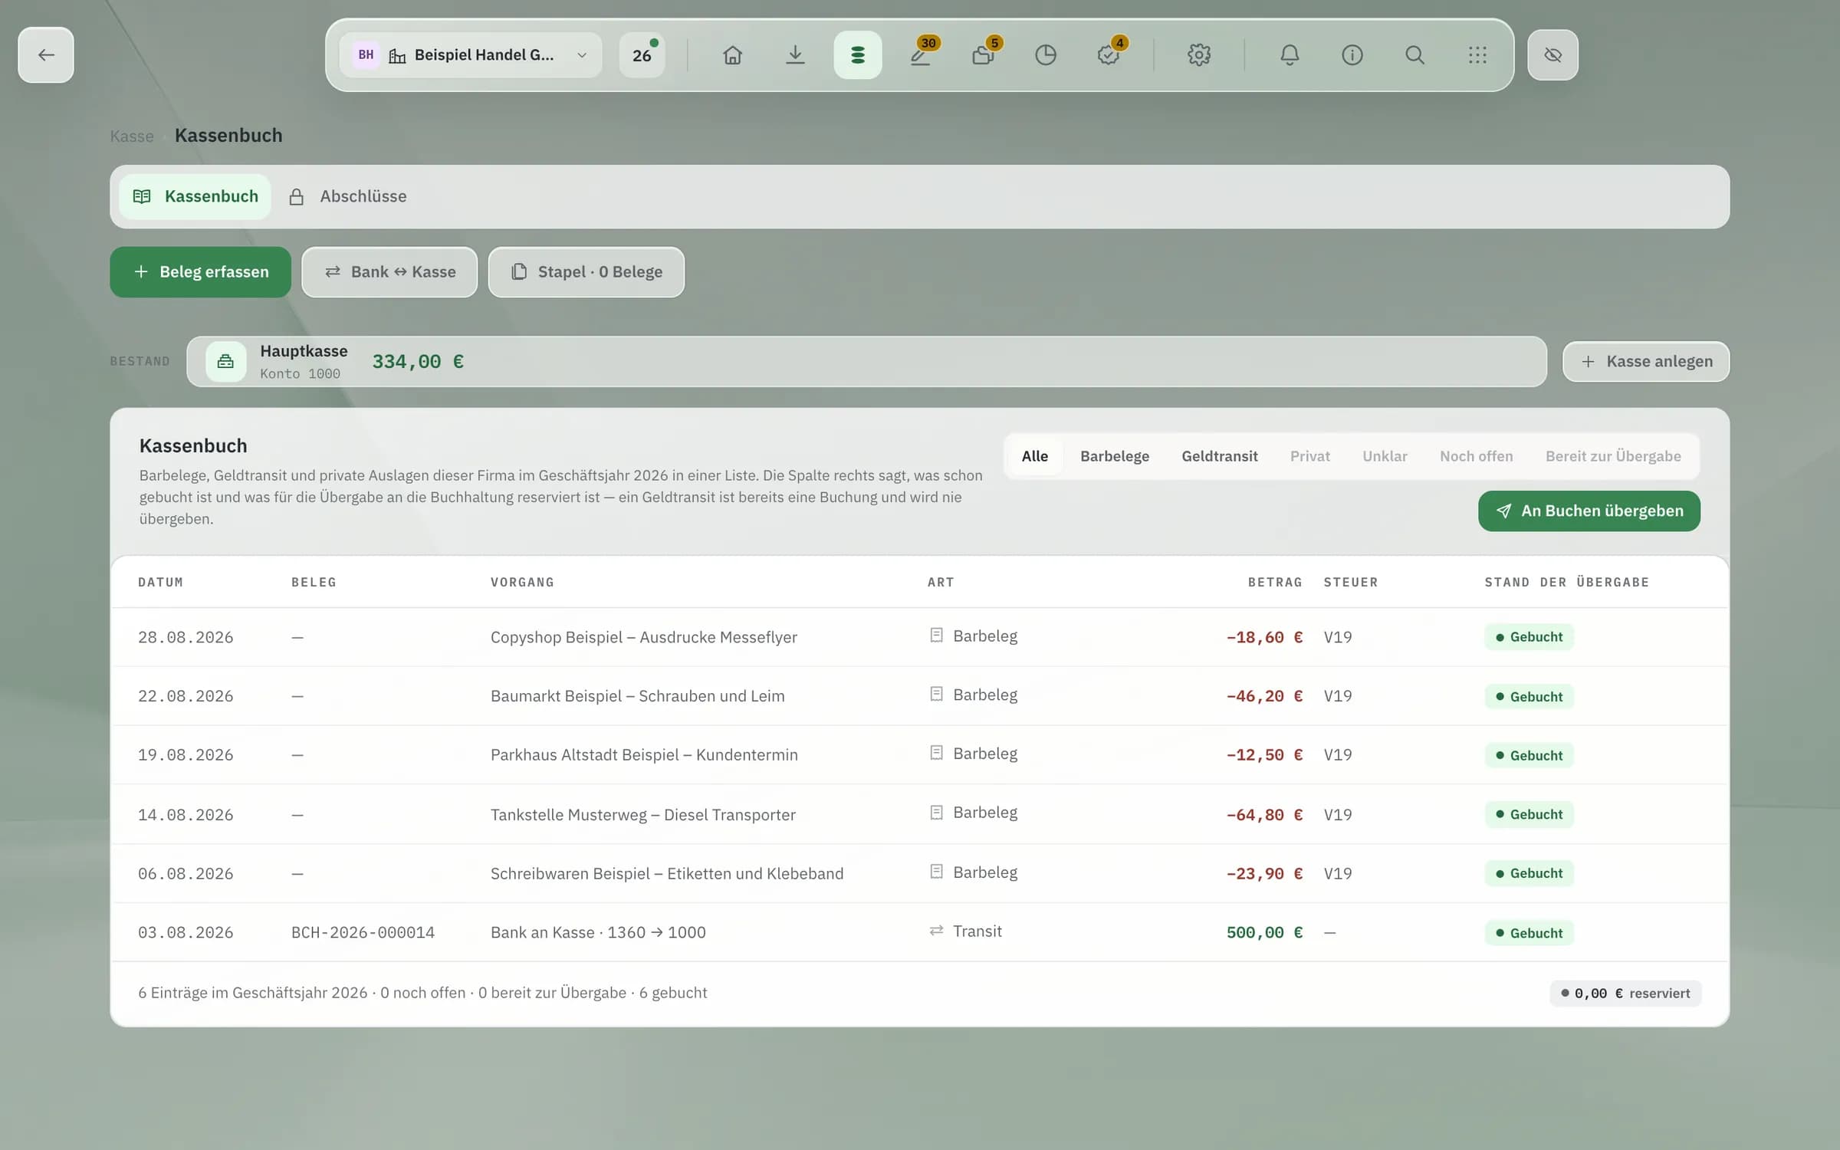Open the fiscal year 26 selector
This screenshot has width=1840, height=1150.
tap(642, 55)
